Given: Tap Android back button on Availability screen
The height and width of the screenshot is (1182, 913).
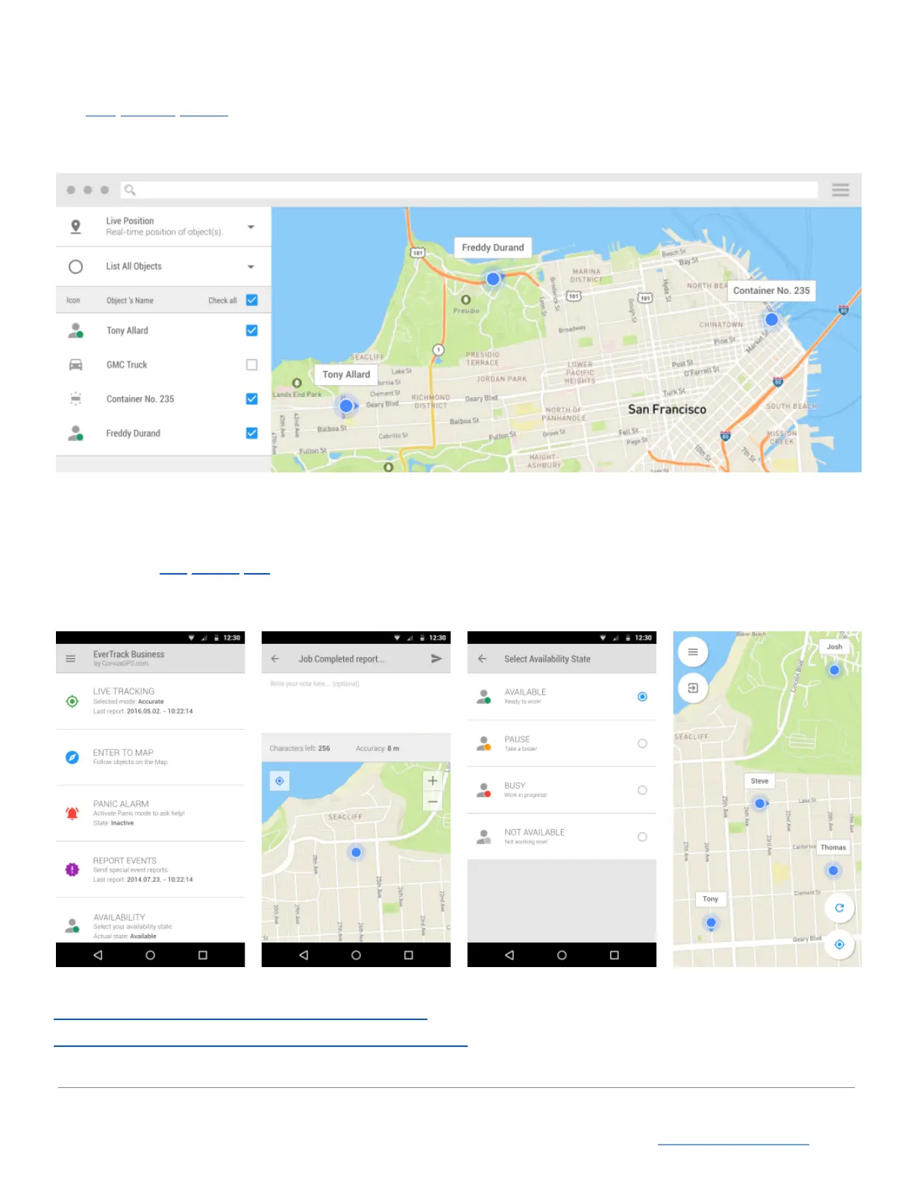Looking at the screenshot, I should (509, 955).
